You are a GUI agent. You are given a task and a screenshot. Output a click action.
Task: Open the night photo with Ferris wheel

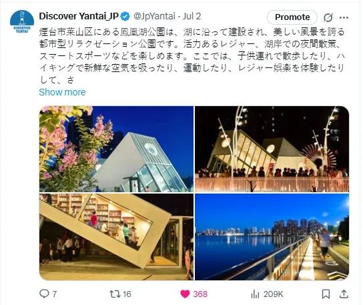coord(272,149)
